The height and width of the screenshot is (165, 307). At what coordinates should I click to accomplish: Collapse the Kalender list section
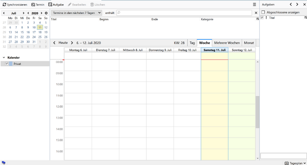4,58
